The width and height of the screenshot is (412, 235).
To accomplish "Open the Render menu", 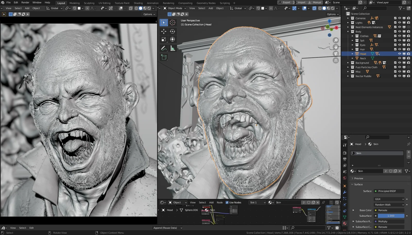I will pyautogui.click(x=25, y=2).
